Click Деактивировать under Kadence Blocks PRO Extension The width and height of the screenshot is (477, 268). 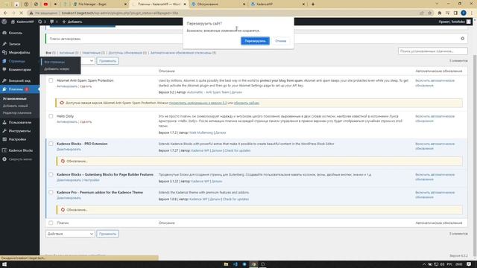(x=69, y=149)
